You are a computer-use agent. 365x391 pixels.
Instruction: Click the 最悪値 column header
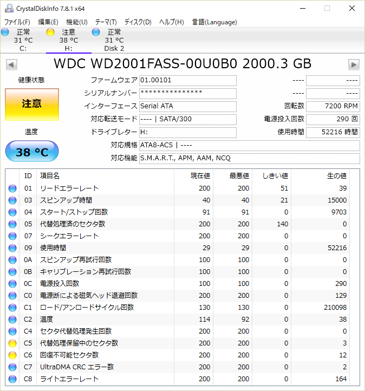point(233,176)
